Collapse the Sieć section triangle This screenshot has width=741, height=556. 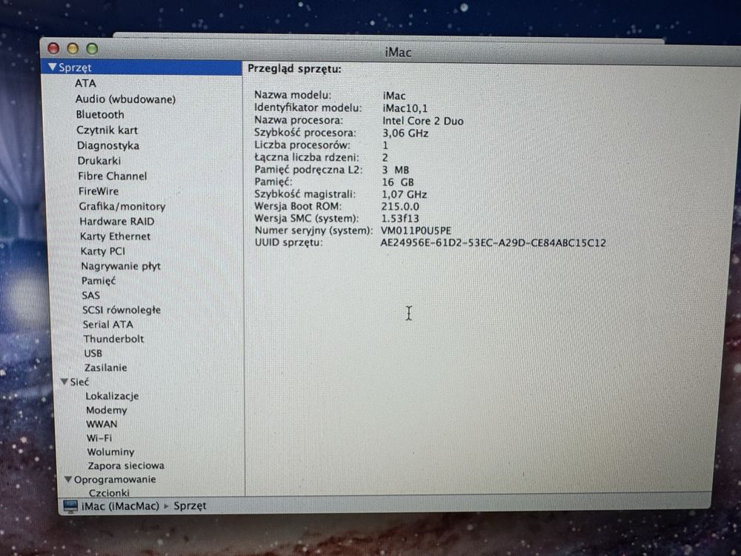click(64, 382)
